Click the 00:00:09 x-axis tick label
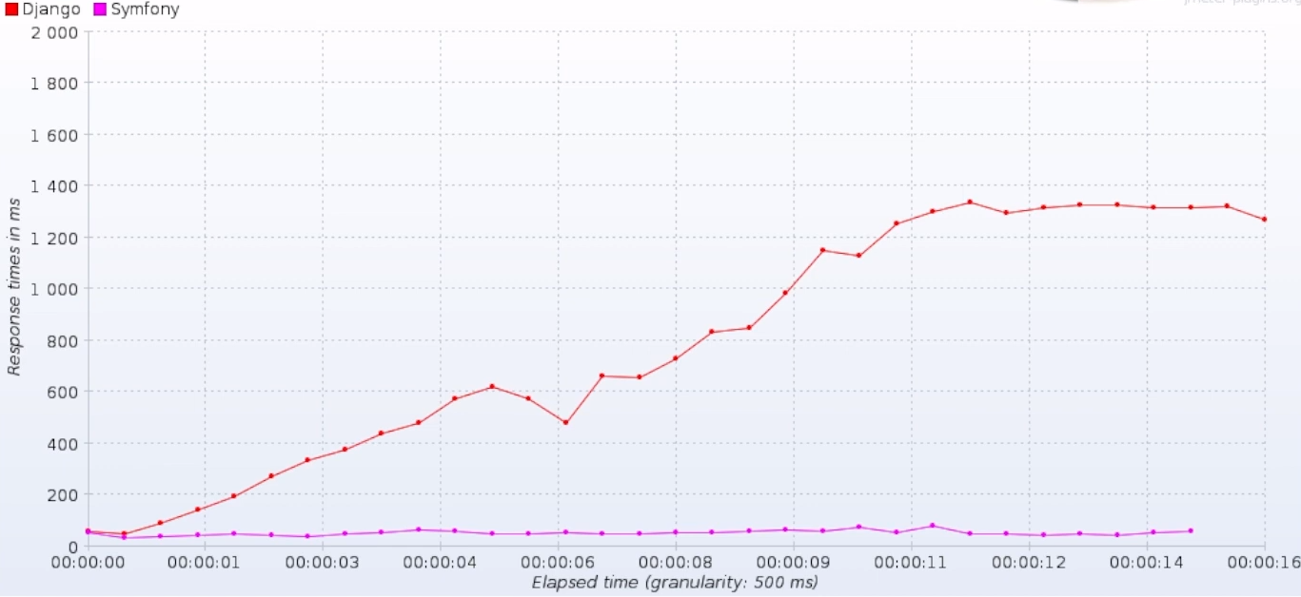The width and height of the screenshot is (1301, 597). pyautogui.click(x=793, y=562)
